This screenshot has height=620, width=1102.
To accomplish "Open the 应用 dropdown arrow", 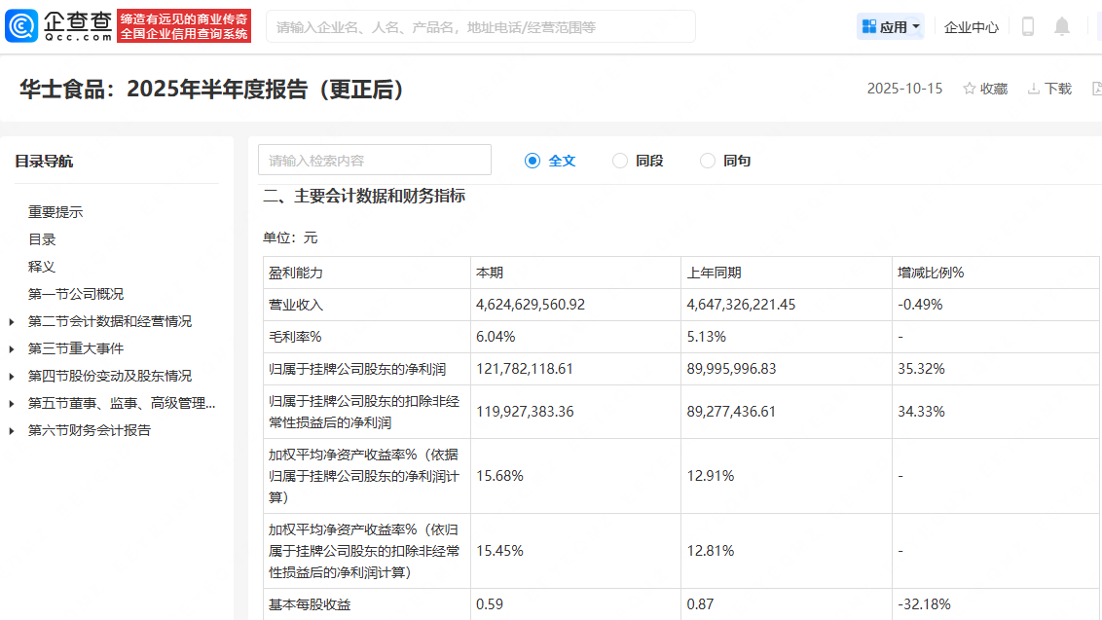I will pyautogui.click(x=916, y=27).
